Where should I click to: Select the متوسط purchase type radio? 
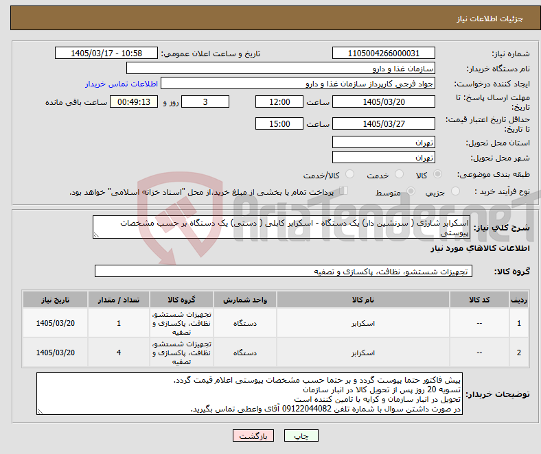coord(411,191)
